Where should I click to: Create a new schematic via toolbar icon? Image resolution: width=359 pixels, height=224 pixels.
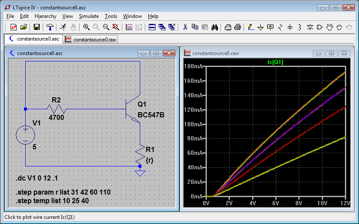tap(14, 27)
